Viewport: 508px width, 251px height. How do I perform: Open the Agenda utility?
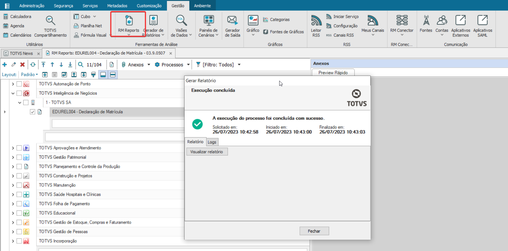[x=14, y=26]
